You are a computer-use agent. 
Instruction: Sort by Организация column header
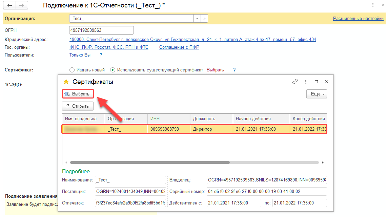click(126, 119)
